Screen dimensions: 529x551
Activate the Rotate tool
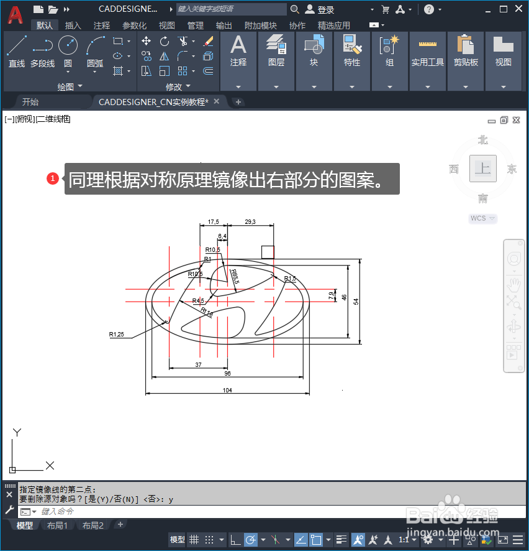coord(164,41)
